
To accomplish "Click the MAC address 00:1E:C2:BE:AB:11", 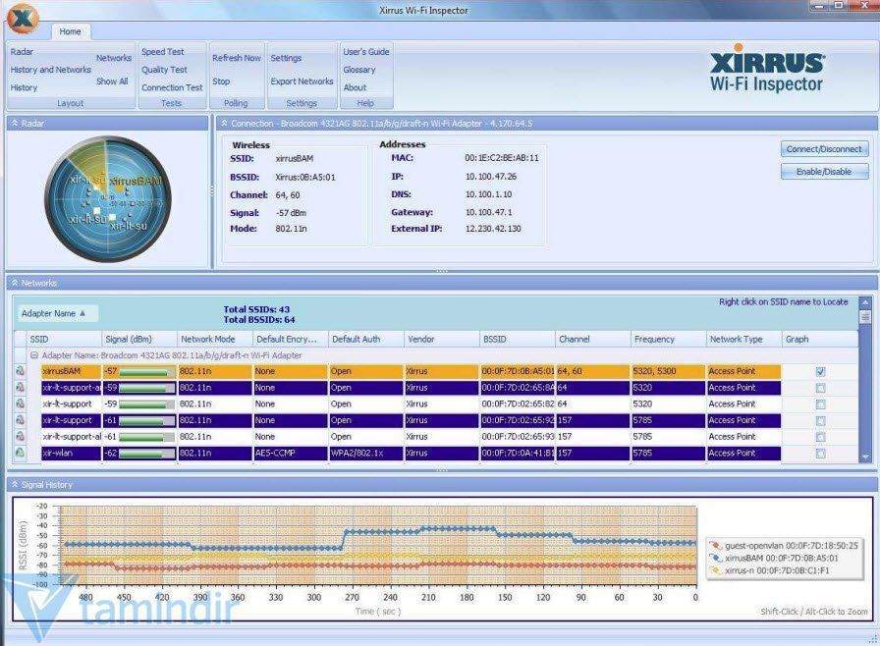I will pyautogui.click(x=502, y=158).
